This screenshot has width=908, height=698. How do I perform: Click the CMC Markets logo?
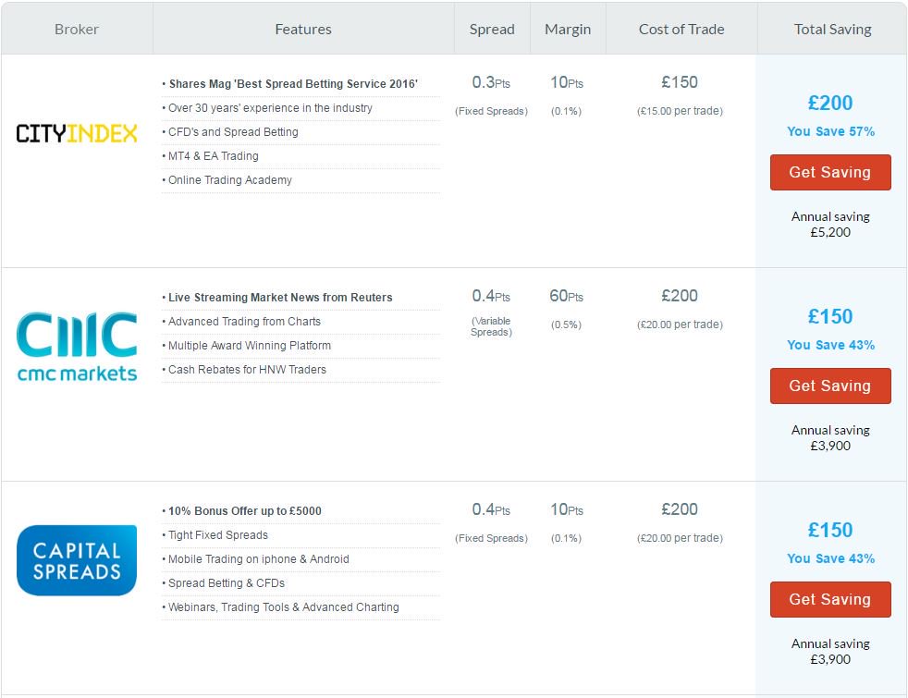click(x=77, y=347)
